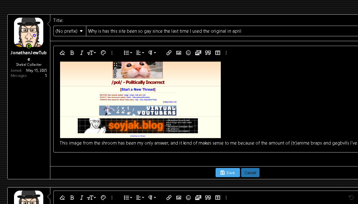358x204 pixels.
Task: Insert image using top editor toolbar
Action: (x=179, y=53)
